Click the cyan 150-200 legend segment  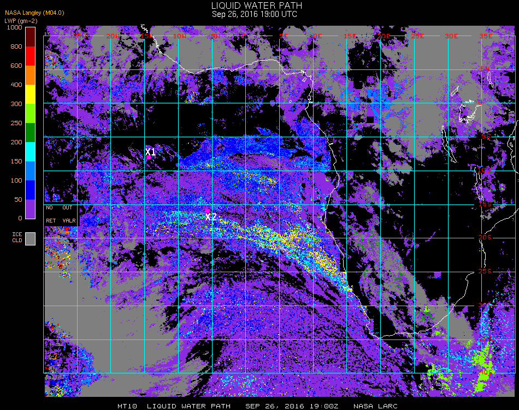click(31, 151)
